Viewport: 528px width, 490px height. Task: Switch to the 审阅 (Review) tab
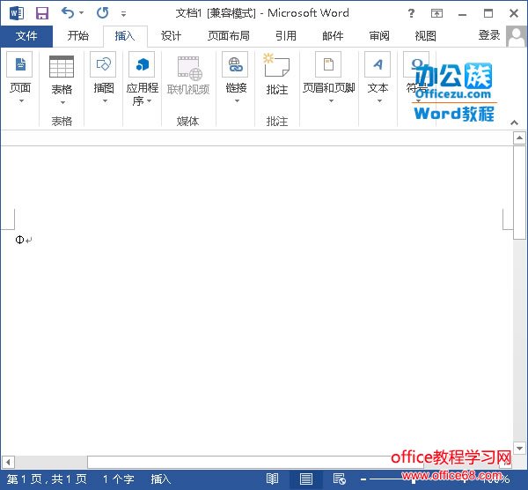coord(379,36)
